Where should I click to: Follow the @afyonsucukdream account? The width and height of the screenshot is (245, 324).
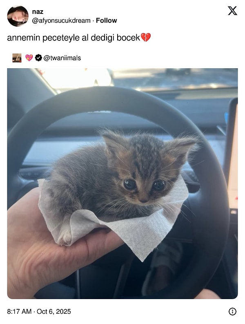[107, 20]
